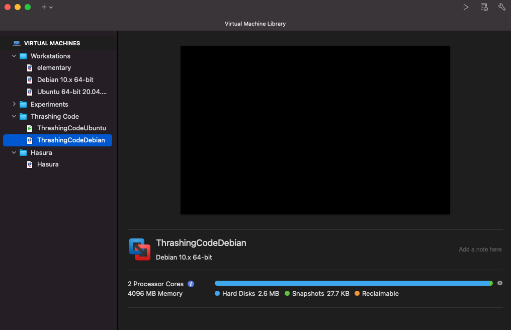Collapse the Thrashing Code folder
The width and height of the screenshot is (511, 330).
(x=14, y=116)
